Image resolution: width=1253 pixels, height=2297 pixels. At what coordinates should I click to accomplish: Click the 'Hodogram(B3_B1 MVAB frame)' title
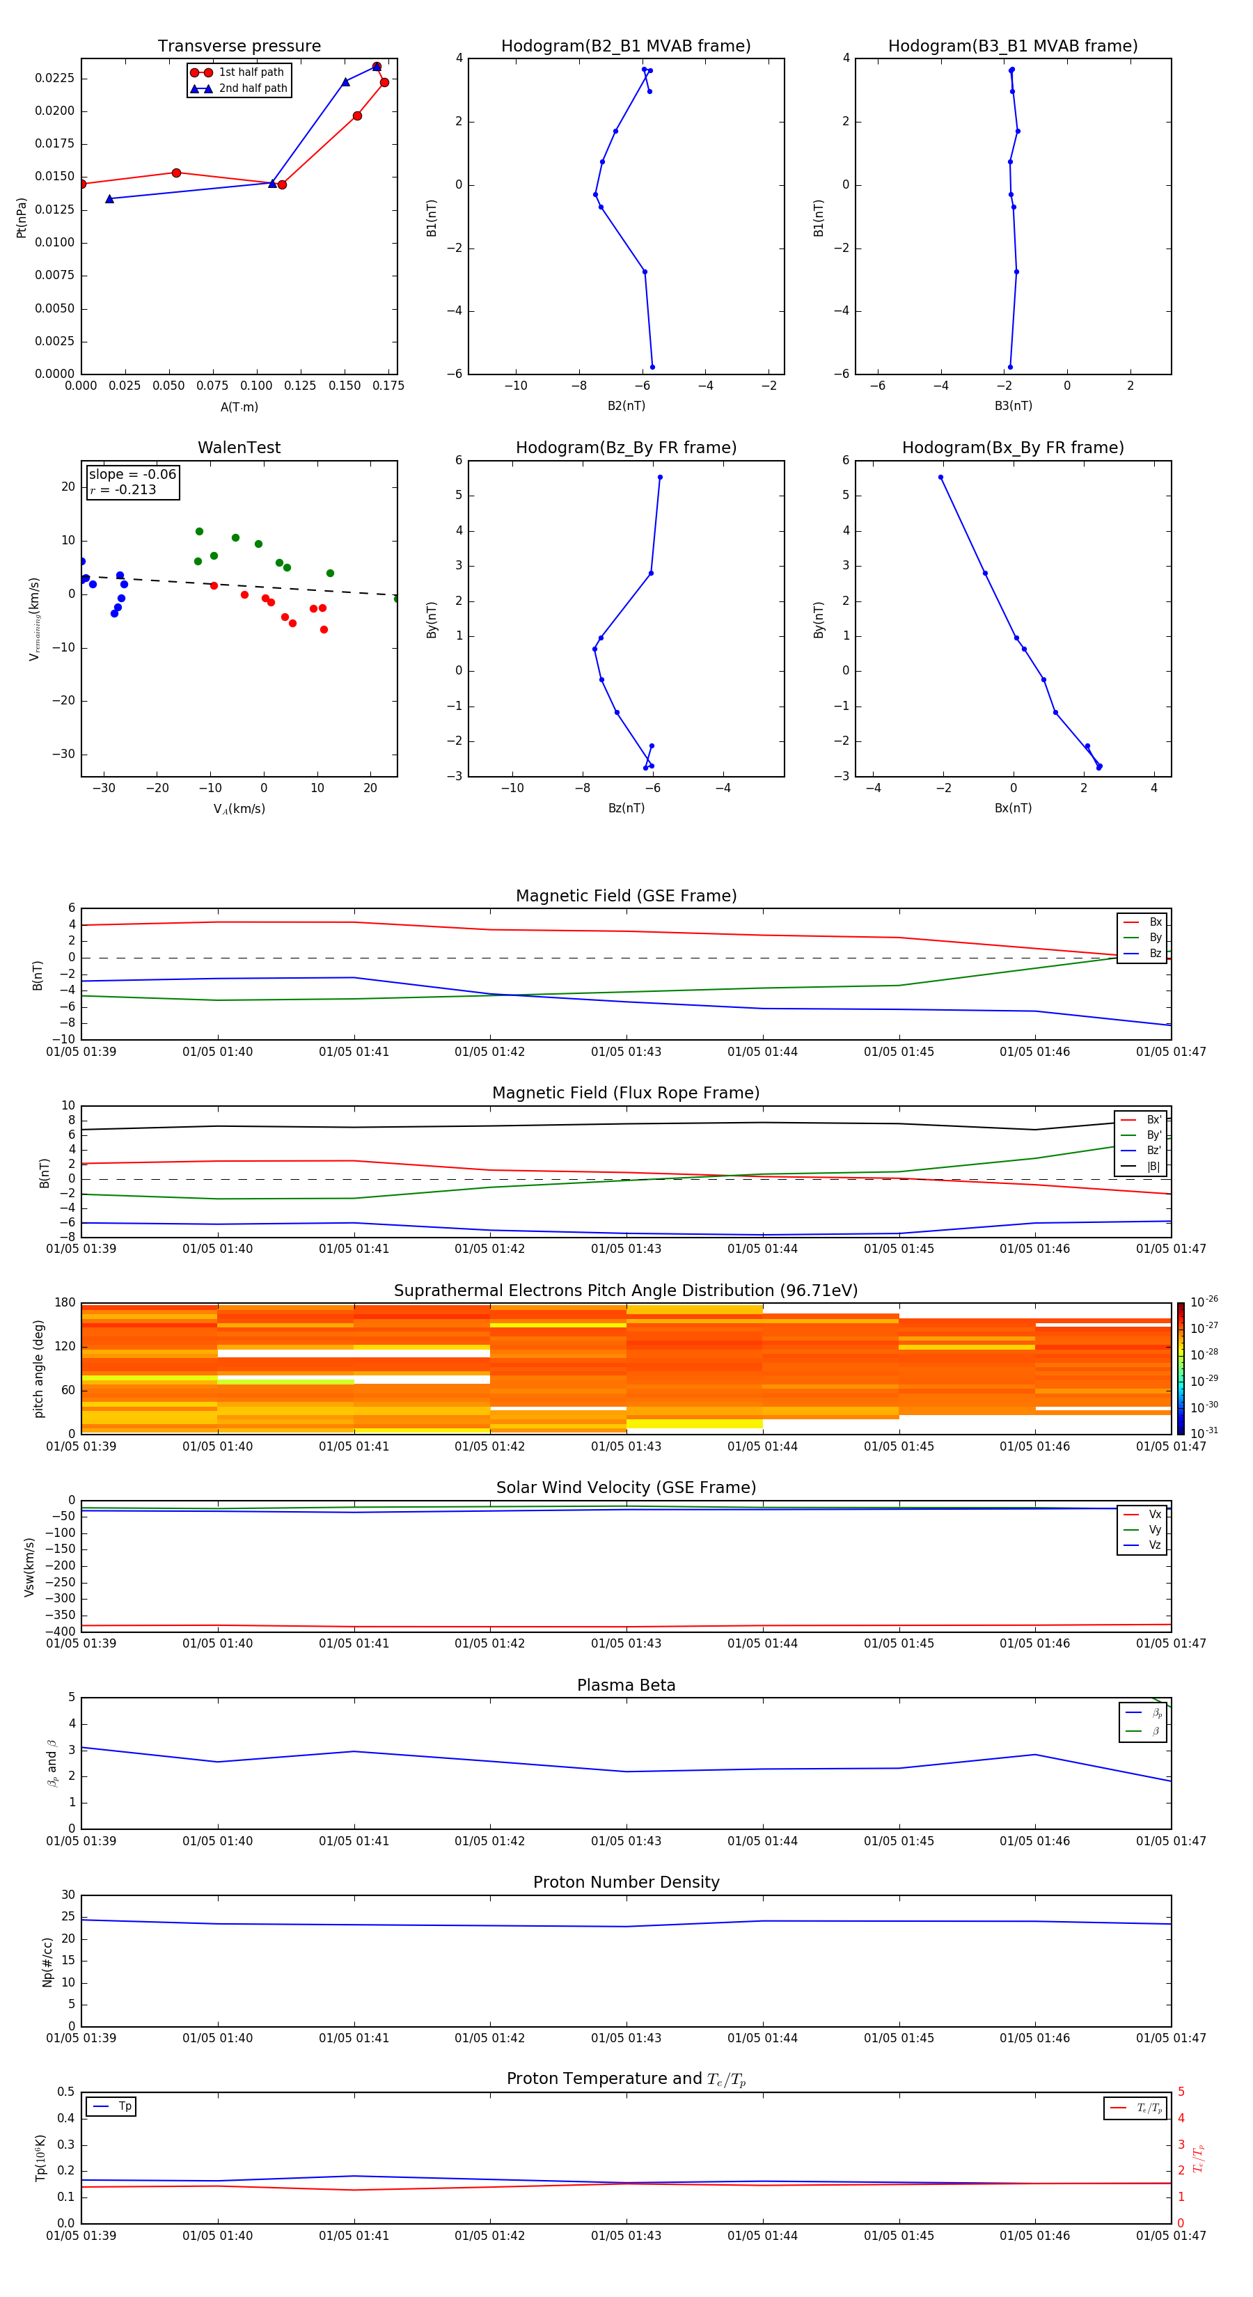[1013, 47]
